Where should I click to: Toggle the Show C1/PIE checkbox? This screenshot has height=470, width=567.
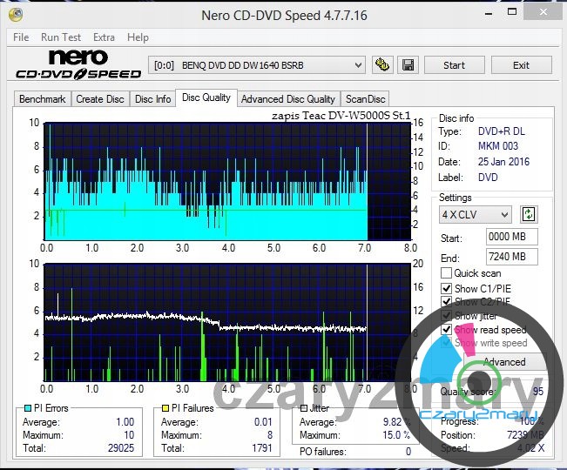[x=447, y=288]
